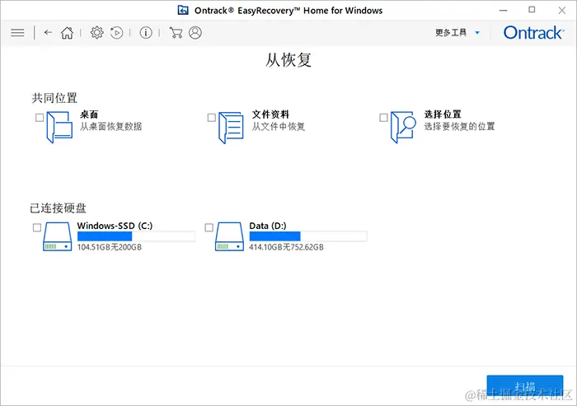Return to the home screen icon
The image size is (577, 406).
tap(67, 33)
